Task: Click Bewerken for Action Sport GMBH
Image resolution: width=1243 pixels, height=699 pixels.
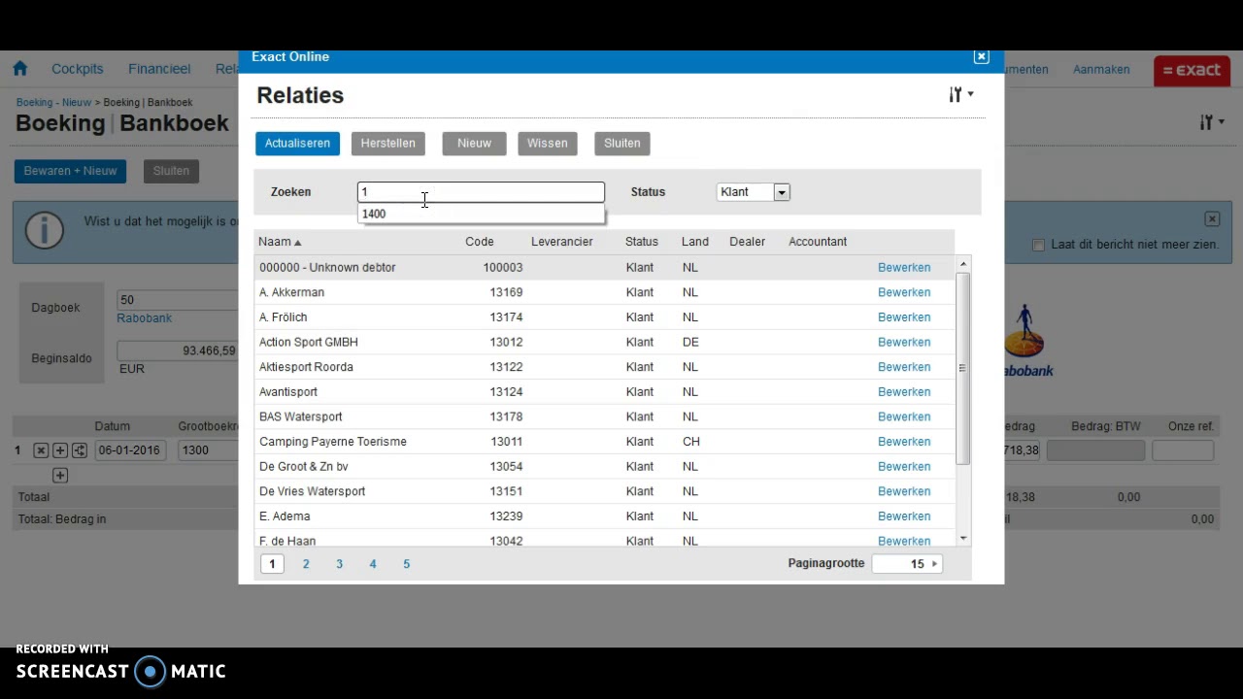Action: coord(904,342)
